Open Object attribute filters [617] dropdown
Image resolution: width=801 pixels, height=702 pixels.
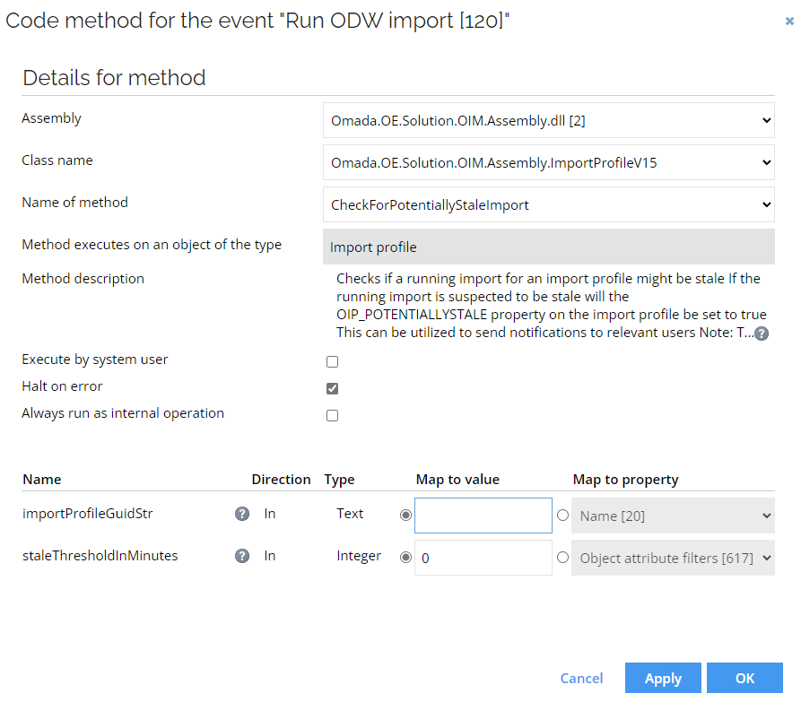[x=673, y=558]
